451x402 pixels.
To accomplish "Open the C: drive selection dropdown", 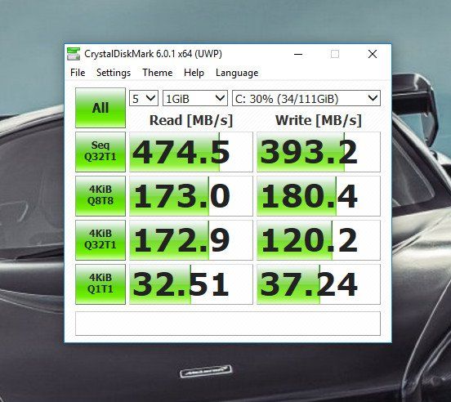I will (x=306, y=98).
